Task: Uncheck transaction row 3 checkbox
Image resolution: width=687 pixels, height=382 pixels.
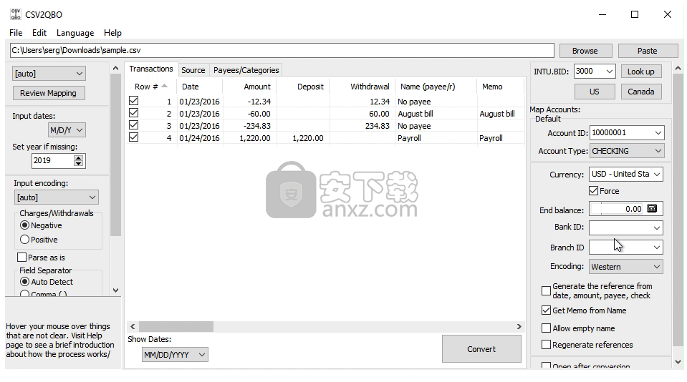Action: [134, 125]
